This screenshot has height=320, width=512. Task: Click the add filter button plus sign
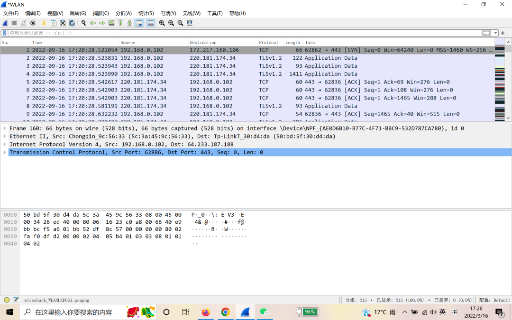click(x=503, y=33)
